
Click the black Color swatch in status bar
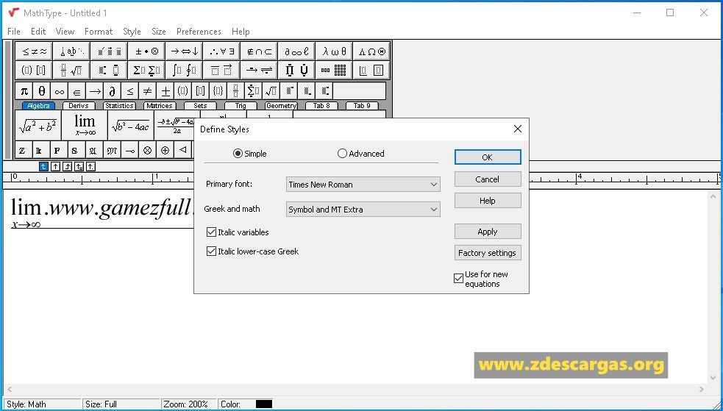coord(264,404)
